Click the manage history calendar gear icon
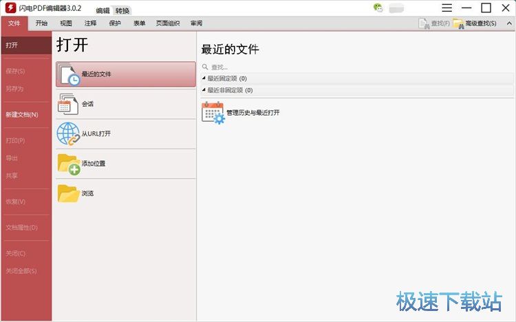This screenshot has height=322, width=516. pyautogui.click(x=213, y=113)
